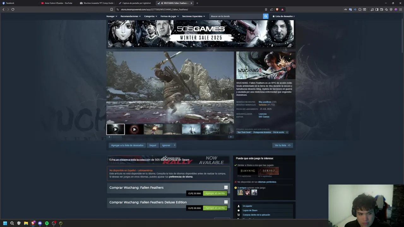The height and width of the screenshot is (227, 404).
Task: Add Wuchang standard edition to cart
Action: (x=215, y=193)
